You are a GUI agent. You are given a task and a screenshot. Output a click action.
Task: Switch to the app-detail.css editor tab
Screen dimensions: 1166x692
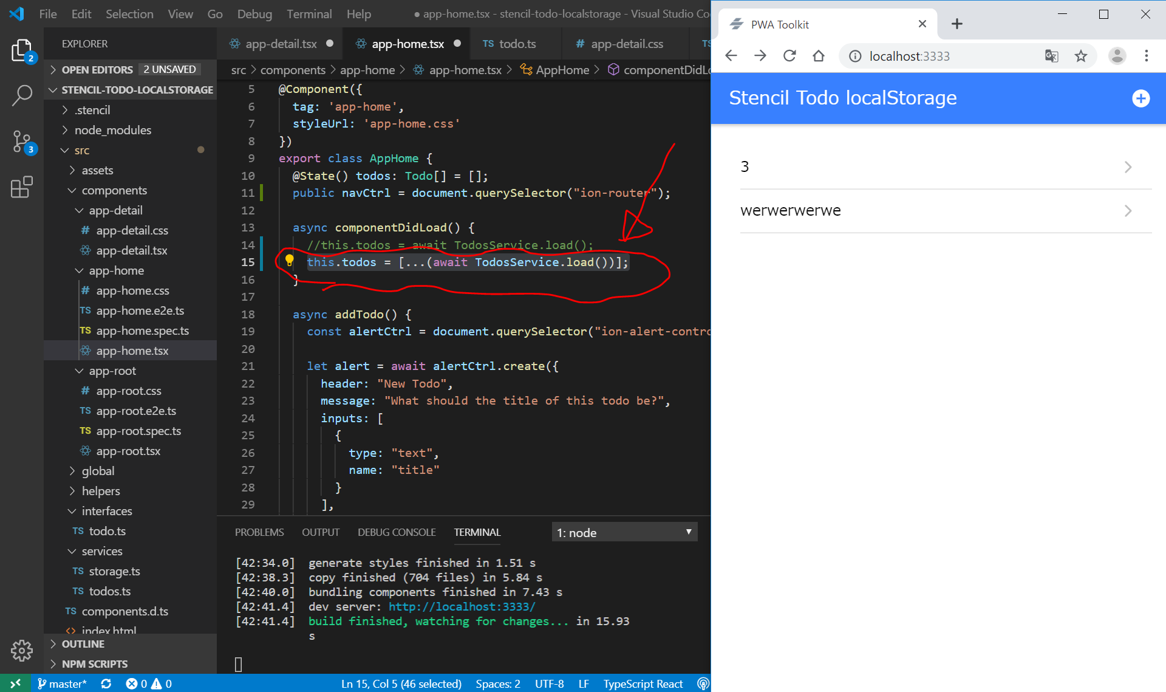point(627,44)
